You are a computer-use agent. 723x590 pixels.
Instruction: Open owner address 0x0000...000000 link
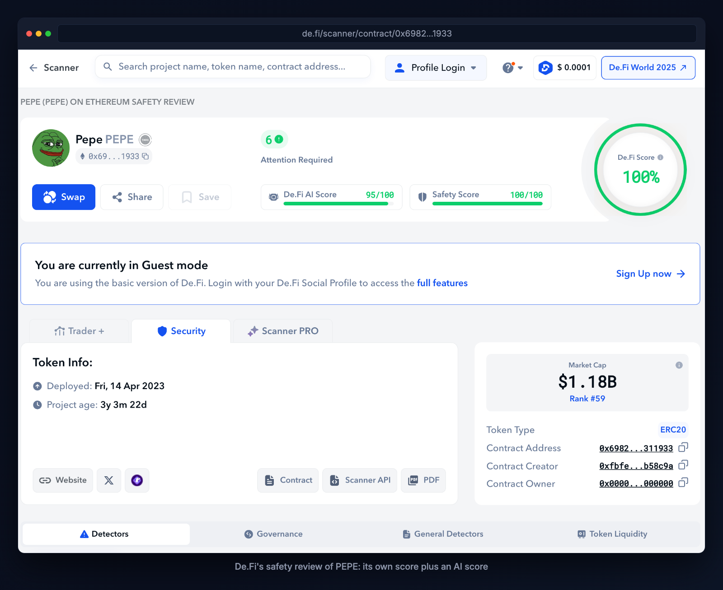pyautogui.click(x=636, y=483)
